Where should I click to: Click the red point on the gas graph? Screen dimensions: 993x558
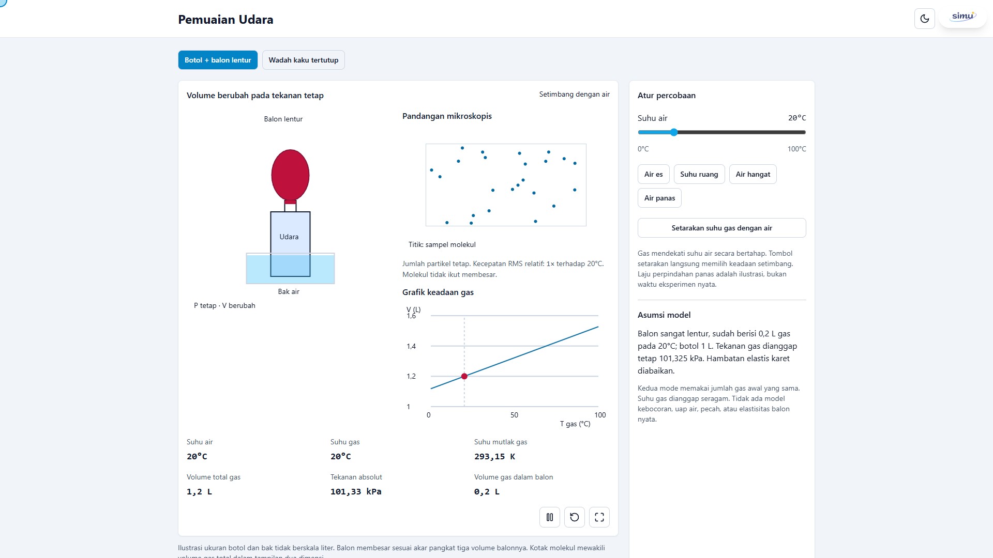(464, 376)
